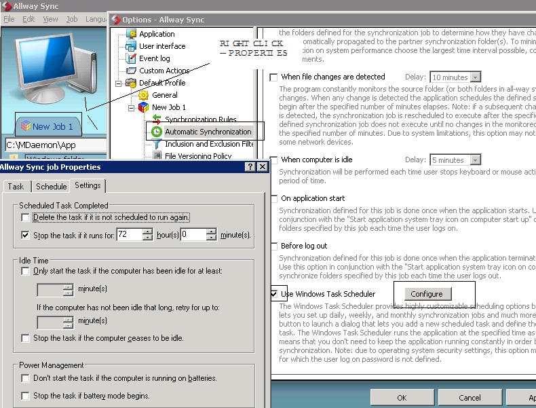Open the 10 minutes delay dropdown
The width and height of the screenshot is (536, 408).
coord(475,77)
